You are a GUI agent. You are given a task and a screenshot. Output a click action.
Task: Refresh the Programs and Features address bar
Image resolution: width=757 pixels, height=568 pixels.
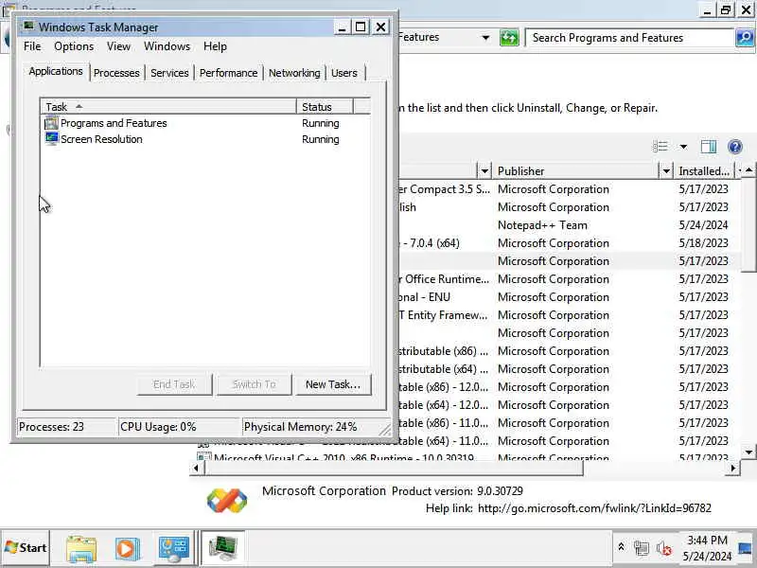click(509, 37)
